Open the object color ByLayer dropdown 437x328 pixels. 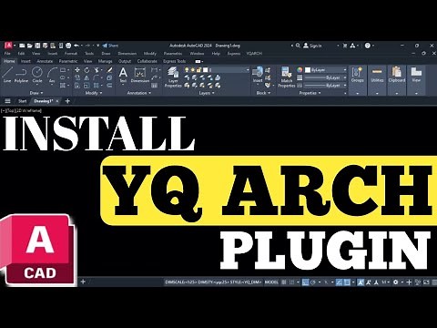coord(326,70)
